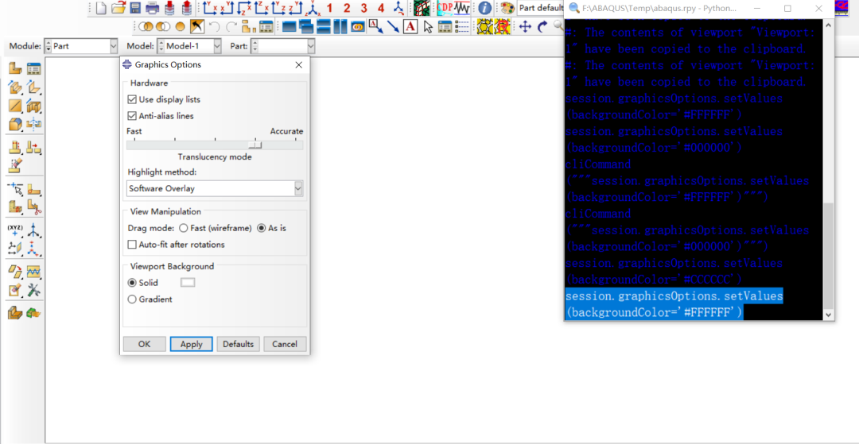Click OK in Graphics Options

point(144,344)
